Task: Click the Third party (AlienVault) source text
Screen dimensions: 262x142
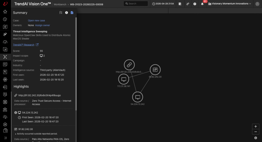Action: pos(53,70)
